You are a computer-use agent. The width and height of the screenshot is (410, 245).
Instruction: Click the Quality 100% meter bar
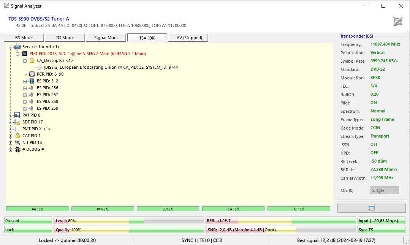129,230
